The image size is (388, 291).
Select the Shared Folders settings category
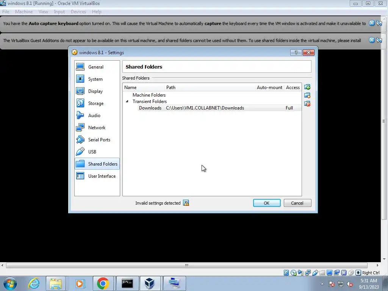pyautogui.click(x=97, y=164)
